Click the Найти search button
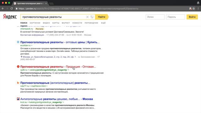Image resolution: width=201 pixels, height=113 pixels. 102,17
